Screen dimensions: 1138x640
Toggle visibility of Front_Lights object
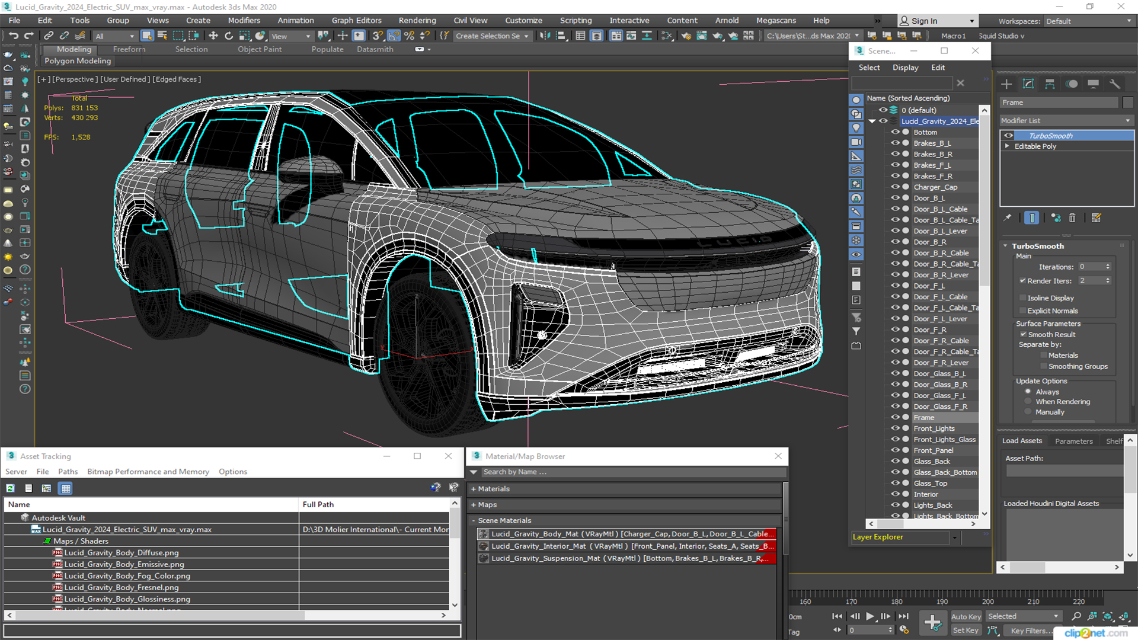[895, 428]
